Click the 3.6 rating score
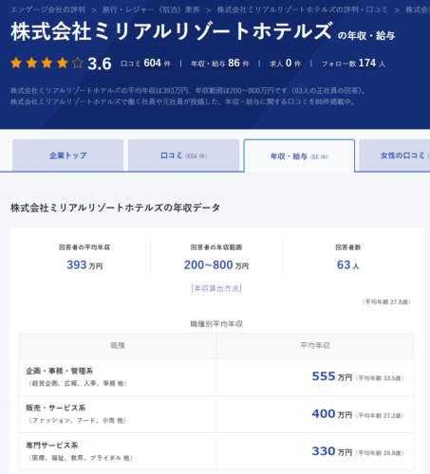The width and height of the screenshot is (430, 474). (x=100, y=64)
